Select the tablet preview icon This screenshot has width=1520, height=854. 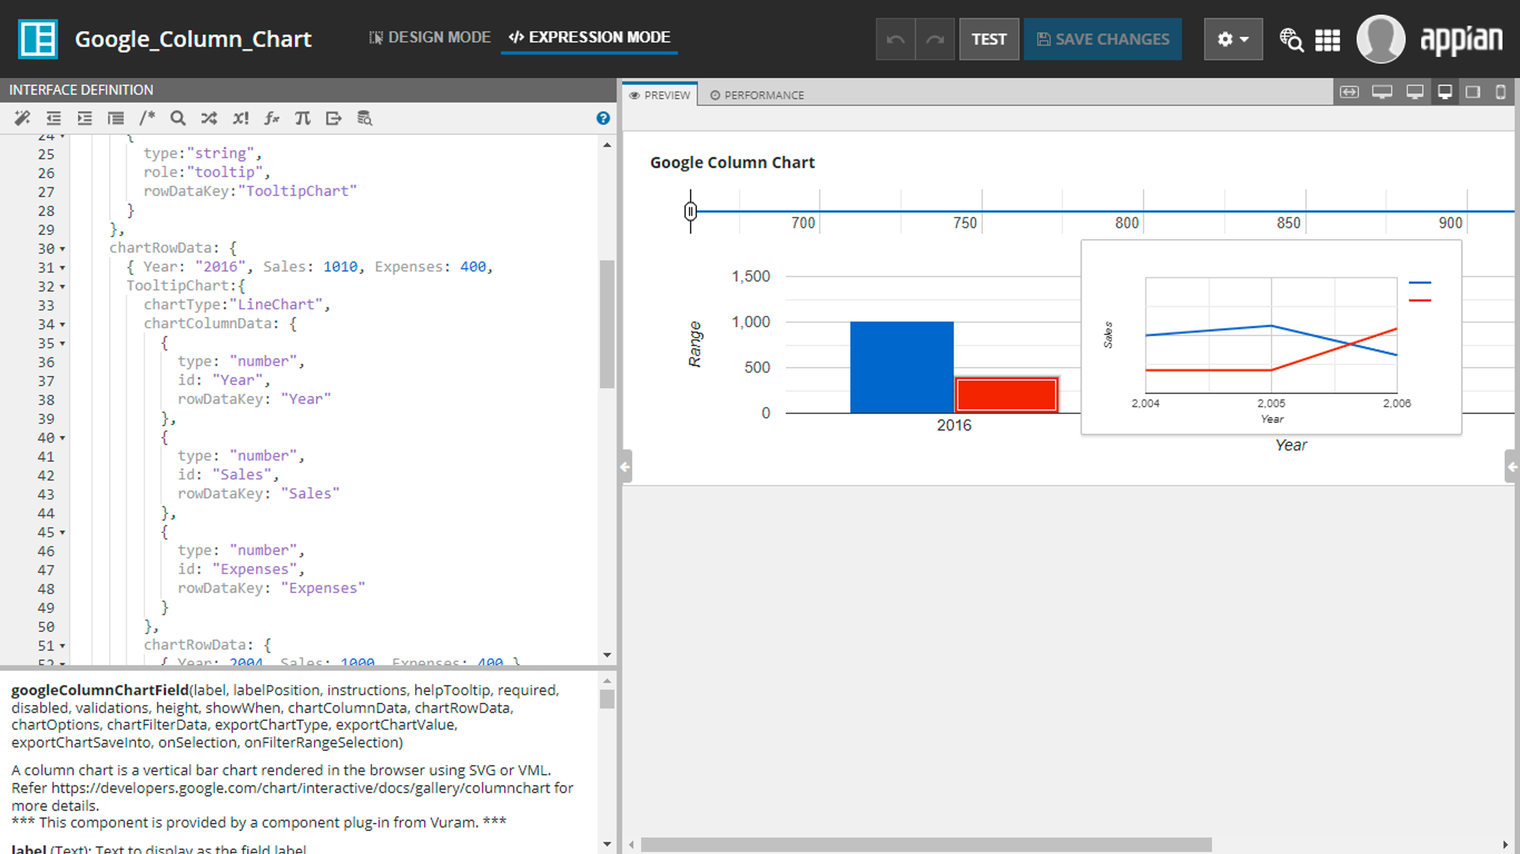tap(1472, 92)
